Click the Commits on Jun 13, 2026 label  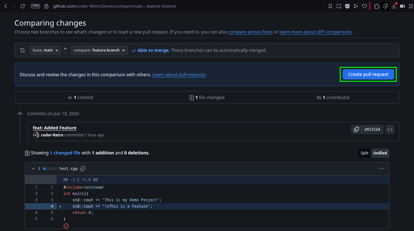pyautogui.click(x=53, y=114)
